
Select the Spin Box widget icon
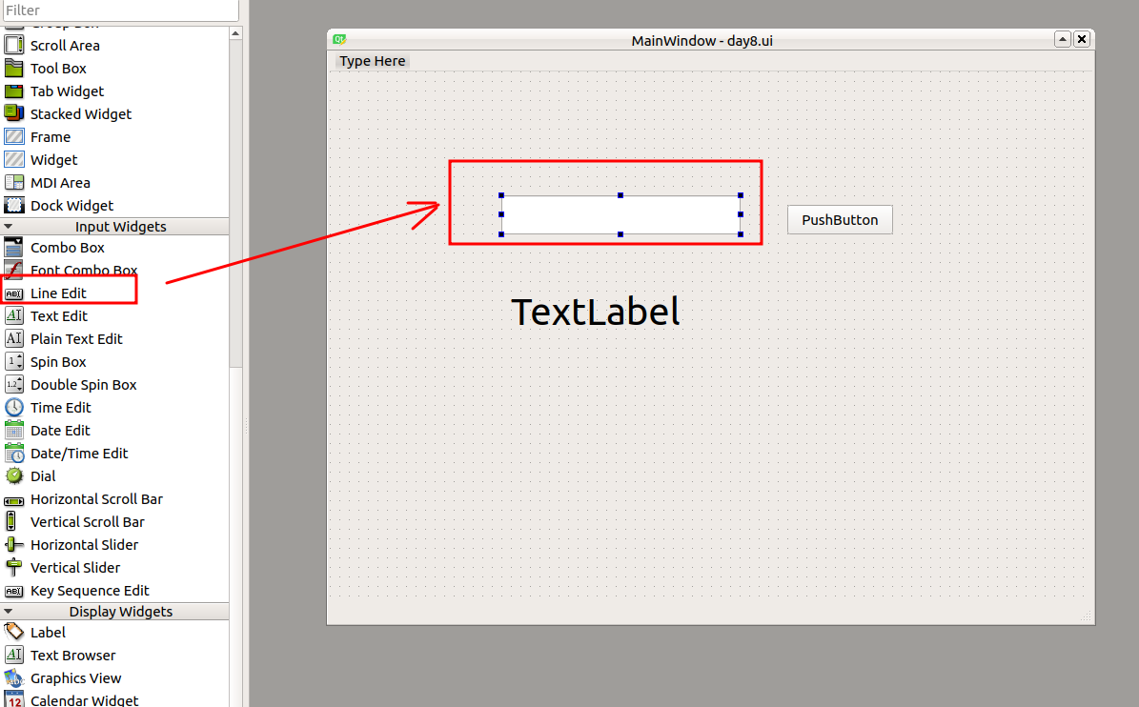14,362
